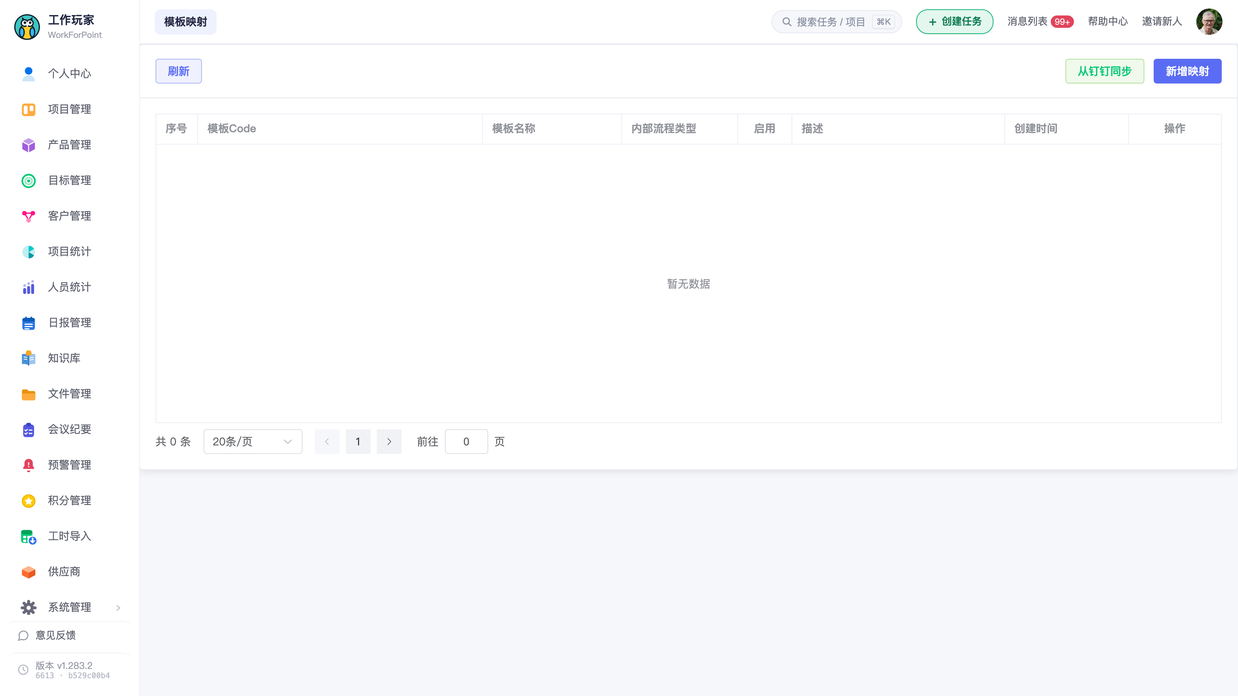Open 帮助中心
Viewport: 1238px width, 696px height.
1108,22
